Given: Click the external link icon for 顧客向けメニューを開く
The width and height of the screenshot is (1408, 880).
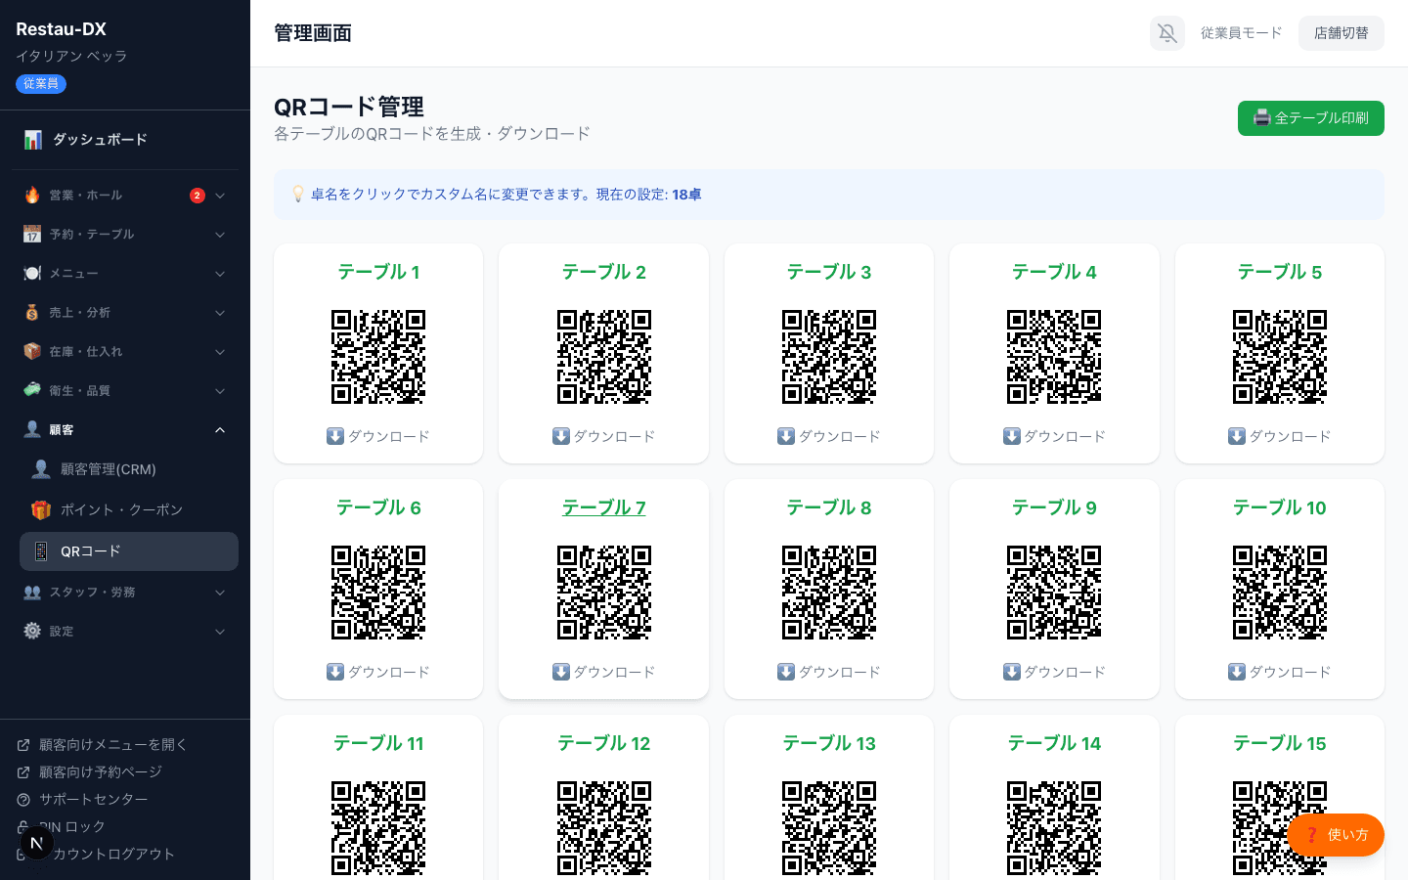Looking at the screenshot, I should [23, 745].
